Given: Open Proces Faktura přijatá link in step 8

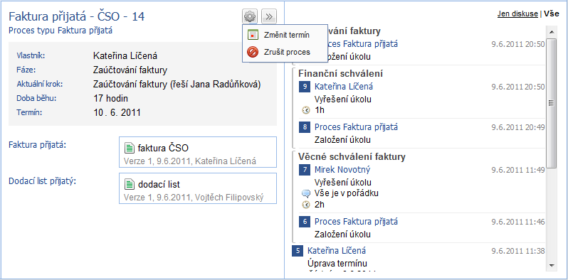Looking at the screenshot, I should 356,127.
